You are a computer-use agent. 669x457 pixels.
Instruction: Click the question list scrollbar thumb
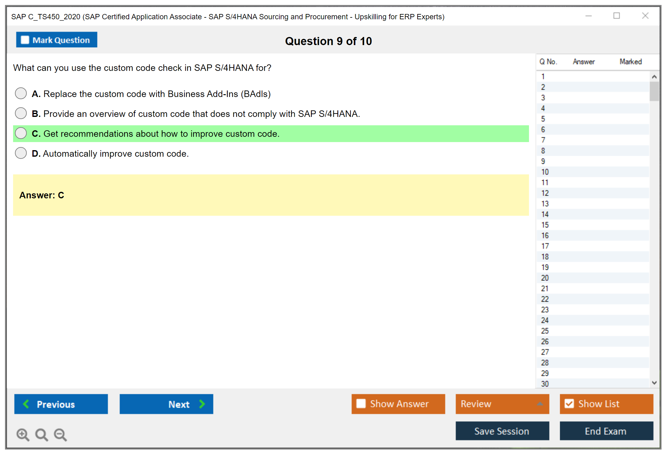point(654,91)
